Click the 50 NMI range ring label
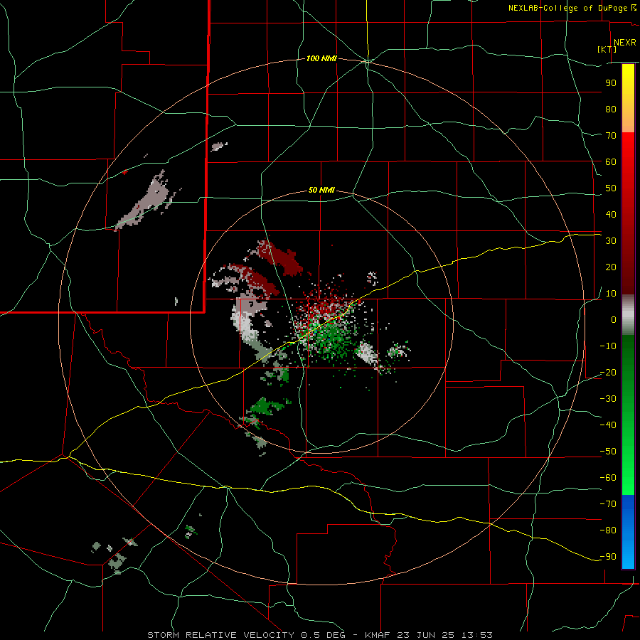This screenshot has height=640, width=640. (321, 190)
